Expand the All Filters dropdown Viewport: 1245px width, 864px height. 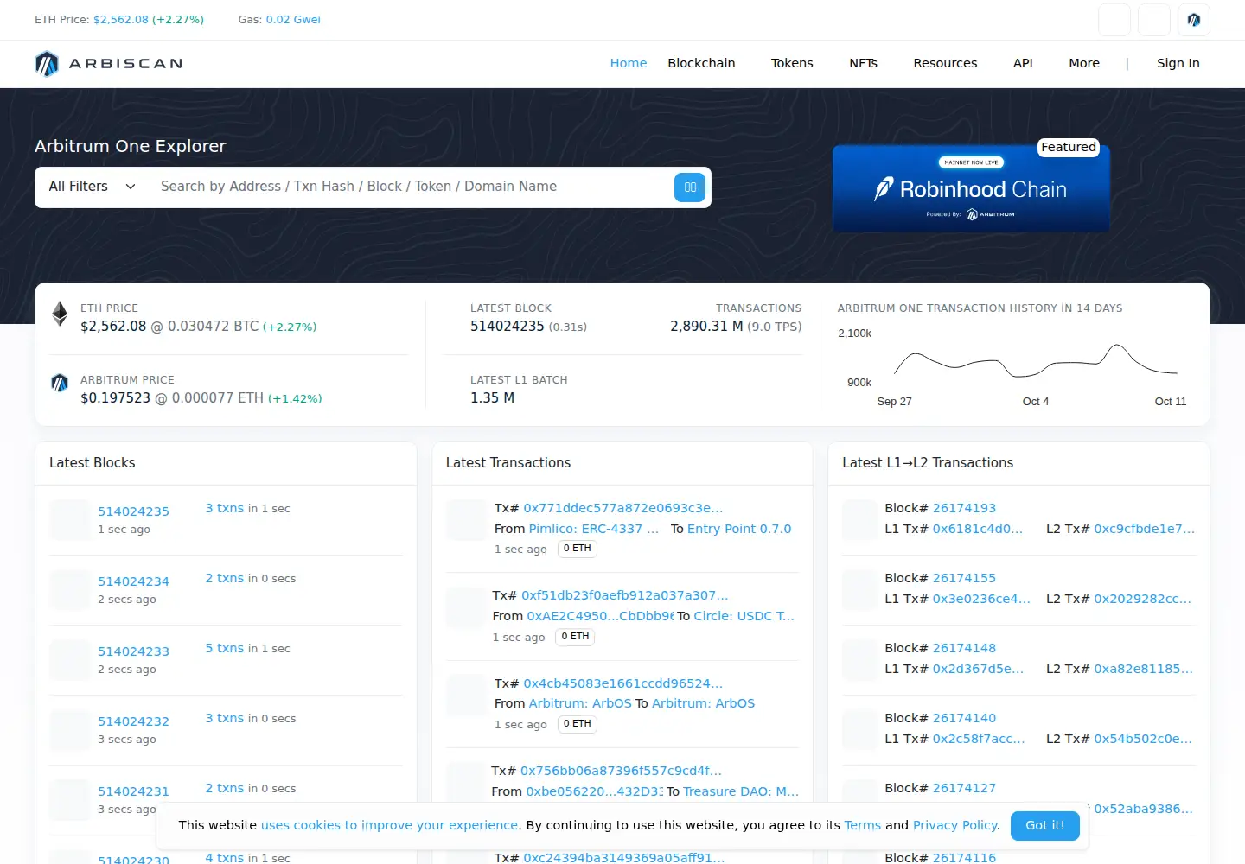(93, 187)
